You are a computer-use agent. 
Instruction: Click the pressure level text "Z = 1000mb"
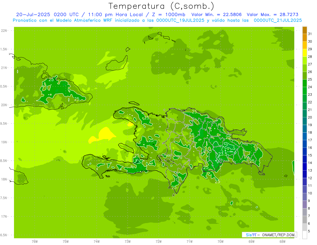coord(168,15)
